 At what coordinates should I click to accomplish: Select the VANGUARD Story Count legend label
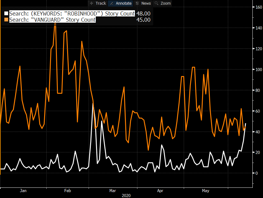tap(53, 20)
